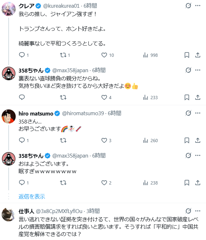
Task: Share hiro matsumo's post
Action: (x=198, y=140)
